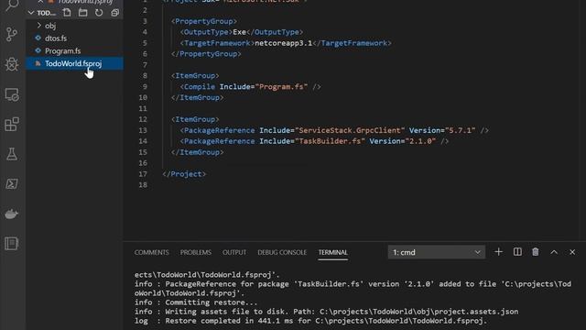Screen dimensions: 586x330
Task: Click 'TaskBuilder.fs' string on line 14
Action: (330, 141)
